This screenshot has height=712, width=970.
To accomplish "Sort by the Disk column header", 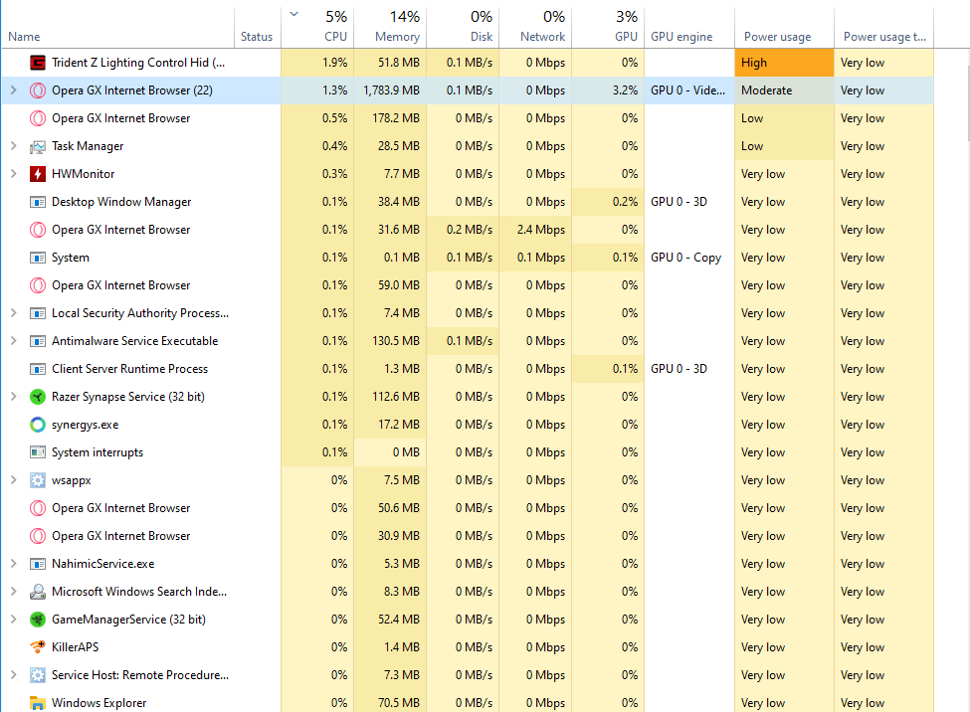I will coord(463,28).
